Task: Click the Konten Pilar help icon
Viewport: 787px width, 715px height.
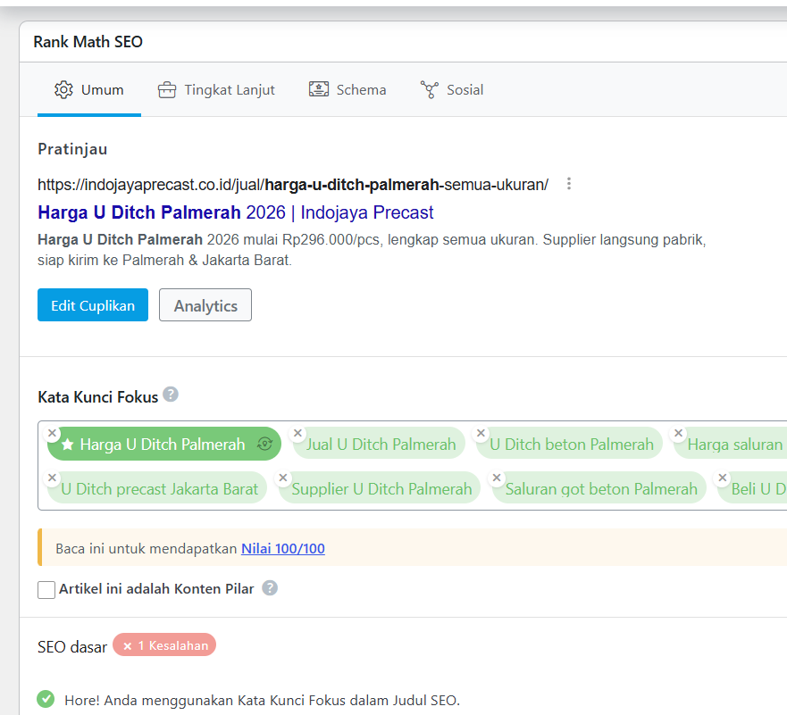Action: click(270, 588)
